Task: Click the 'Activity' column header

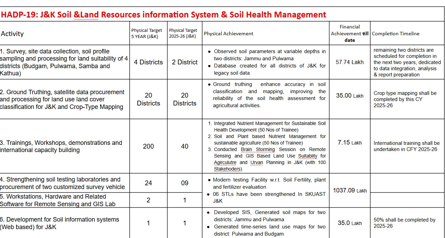Action: tap(12, 34)
